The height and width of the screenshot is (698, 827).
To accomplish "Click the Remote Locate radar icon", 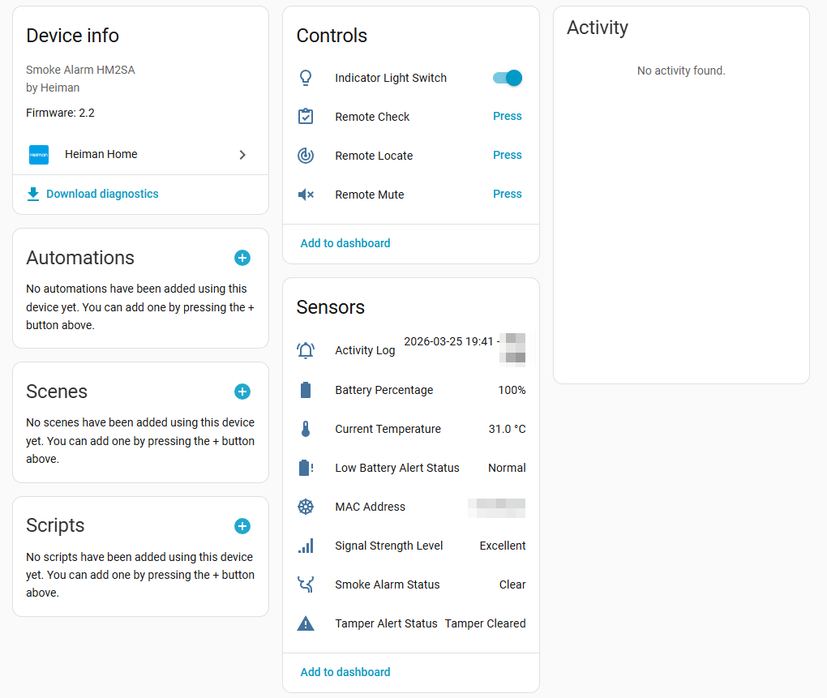I will [x=306, y=156].
